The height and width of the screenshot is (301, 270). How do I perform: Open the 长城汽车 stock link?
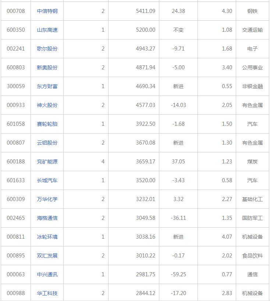click(47, 180)
